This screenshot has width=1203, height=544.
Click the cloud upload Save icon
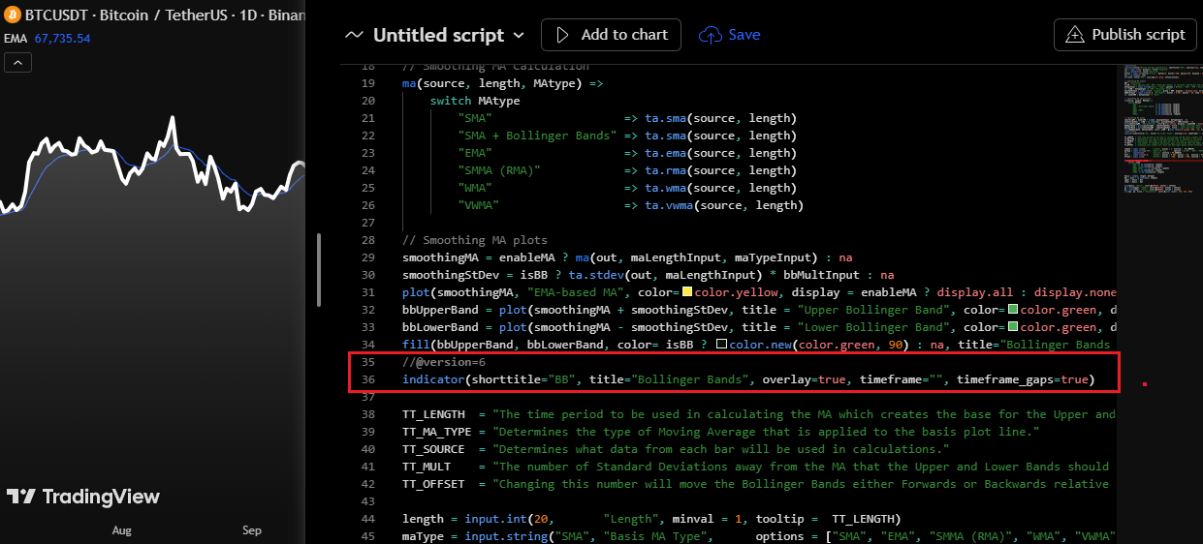tap(711, 35)
